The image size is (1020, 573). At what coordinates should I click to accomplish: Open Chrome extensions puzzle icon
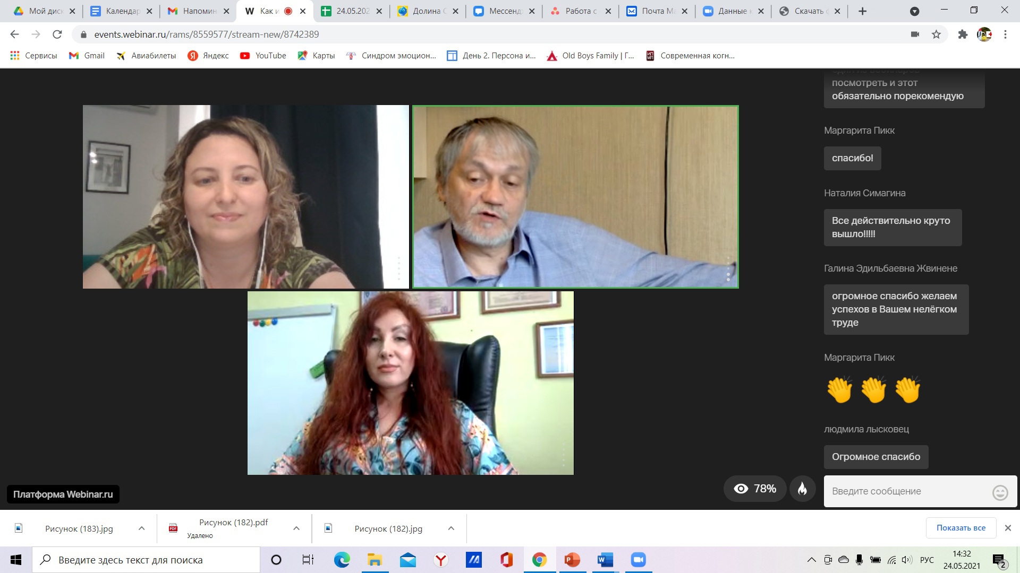pos(963,34)
